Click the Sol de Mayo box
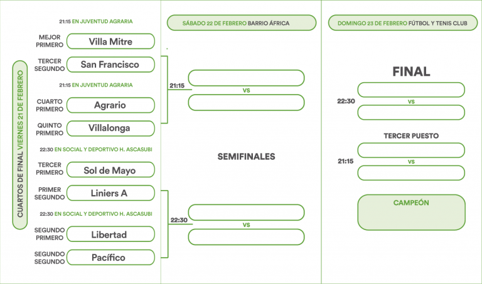482x284 pixels. [x=110, y=170]
